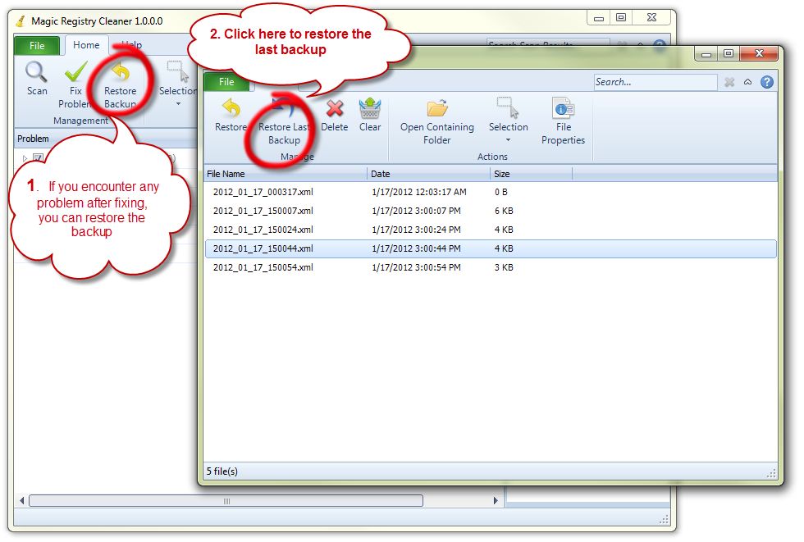The image size is (804, 542).
Task: Click the Clear basket icon
Action: pyautogui.click(x=370, y=108)
